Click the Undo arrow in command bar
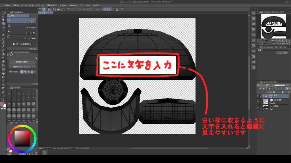This screenshot has width=291, height=163. tap(69, 9)
